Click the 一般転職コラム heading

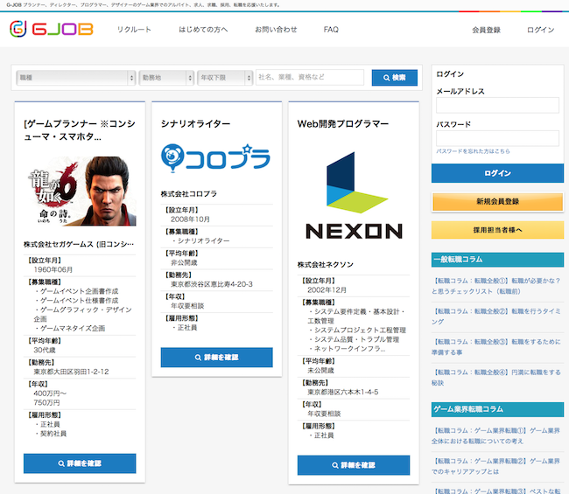[497, 260]
